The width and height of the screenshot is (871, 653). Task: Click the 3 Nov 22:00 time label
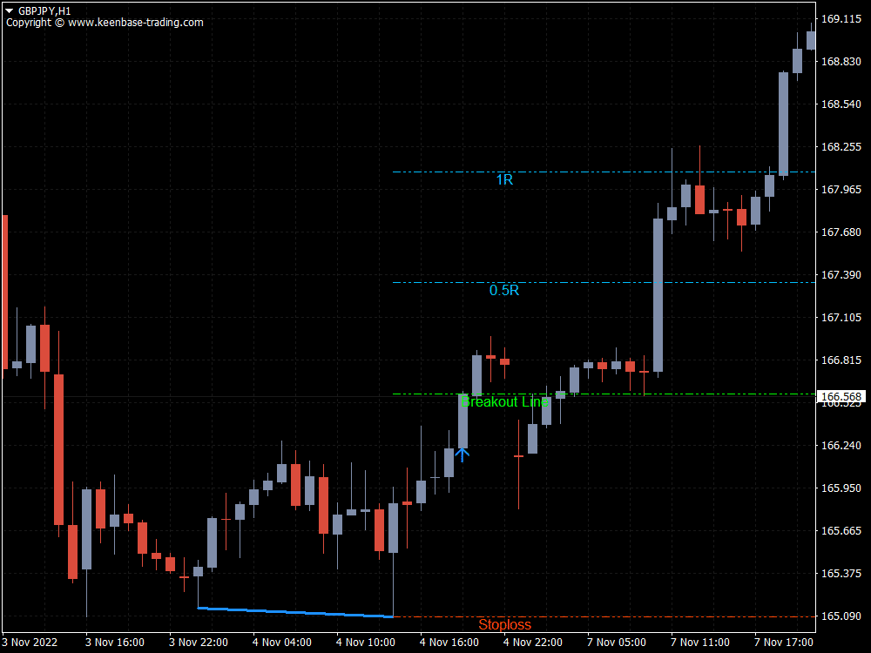[199, 643]
